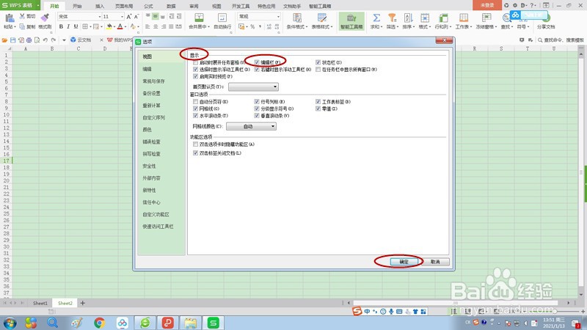
Task: Click the Save icon in quick toolbar
Action: [x=12, y=40]
